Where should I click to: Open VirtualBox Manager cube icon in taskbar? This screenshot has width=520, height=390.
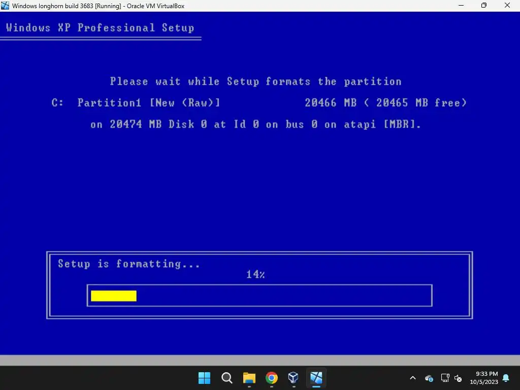(294, 378)
